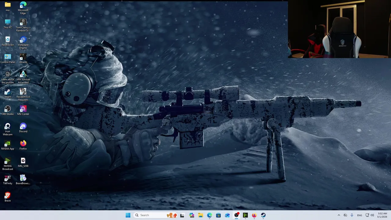This screenshot has height=220, width=391.
Task: Open File Explorer from the taskbar
Action: tap(200, 215)
